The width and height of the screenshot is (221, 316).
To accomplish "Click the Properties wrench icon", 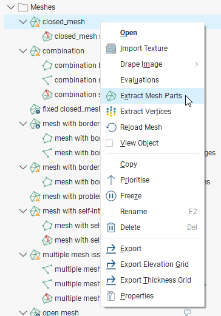I will point(111,296).
